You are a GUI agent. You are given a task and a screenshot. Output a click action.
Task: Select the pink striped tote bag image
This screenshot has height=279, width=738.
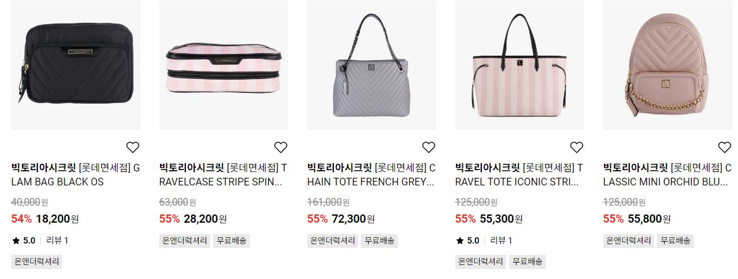(x=520, y=65)
